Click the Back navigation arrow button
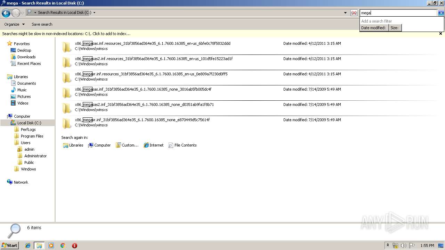Image resolution: width=445 pixels, height=250 pixels. 6,13
